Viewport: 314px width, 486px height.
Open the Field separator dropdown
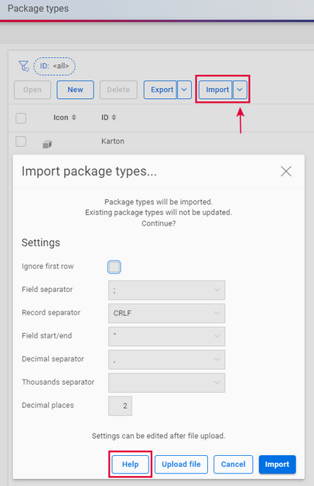(x=166, y=290)
